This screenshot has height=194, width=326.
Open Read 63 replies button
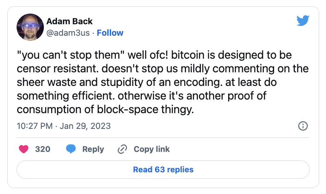163,169
